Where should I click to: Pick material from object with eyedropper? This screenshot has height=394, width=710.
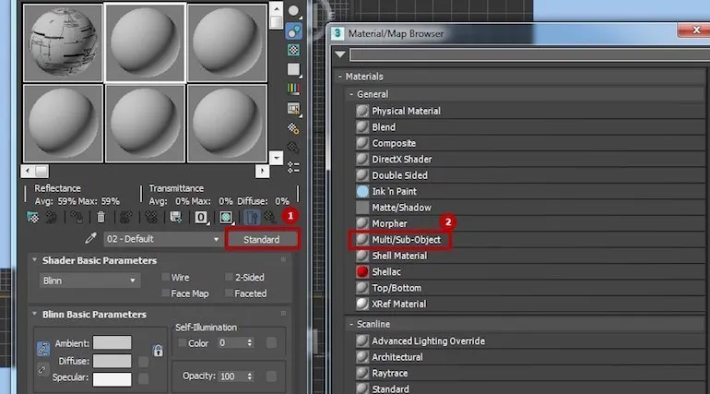(90, 239)
